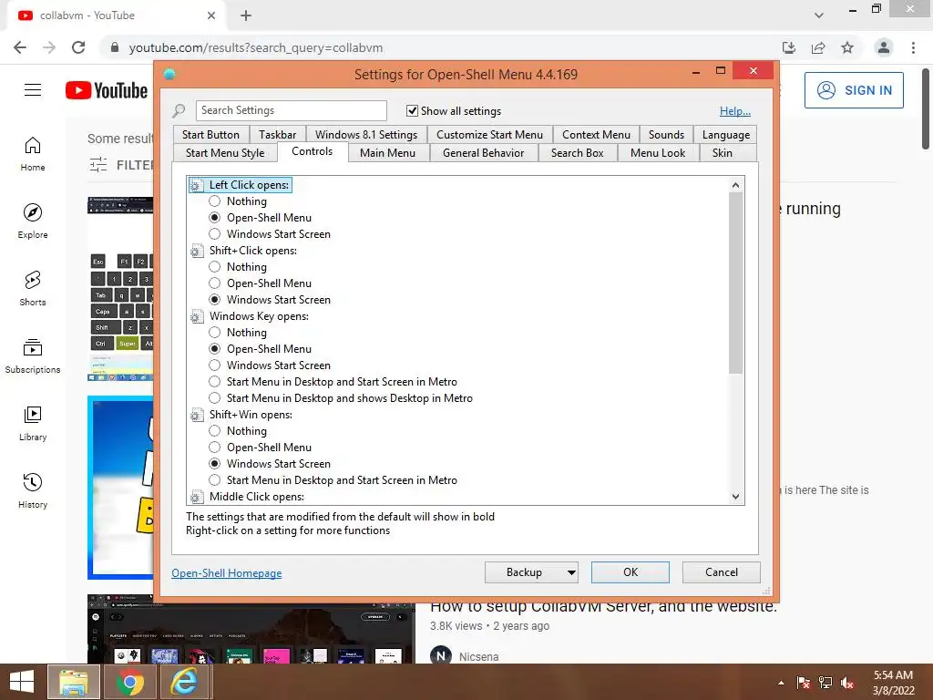This screenshot has width=933, height=700.
Task: Click YouTube SIGN IN button
Action: 854,90
